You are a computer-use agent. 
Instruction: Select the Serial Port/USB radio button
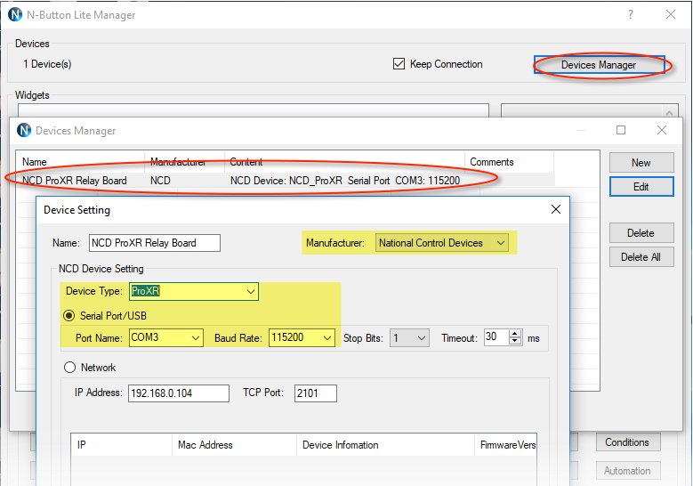pos(69,316)
